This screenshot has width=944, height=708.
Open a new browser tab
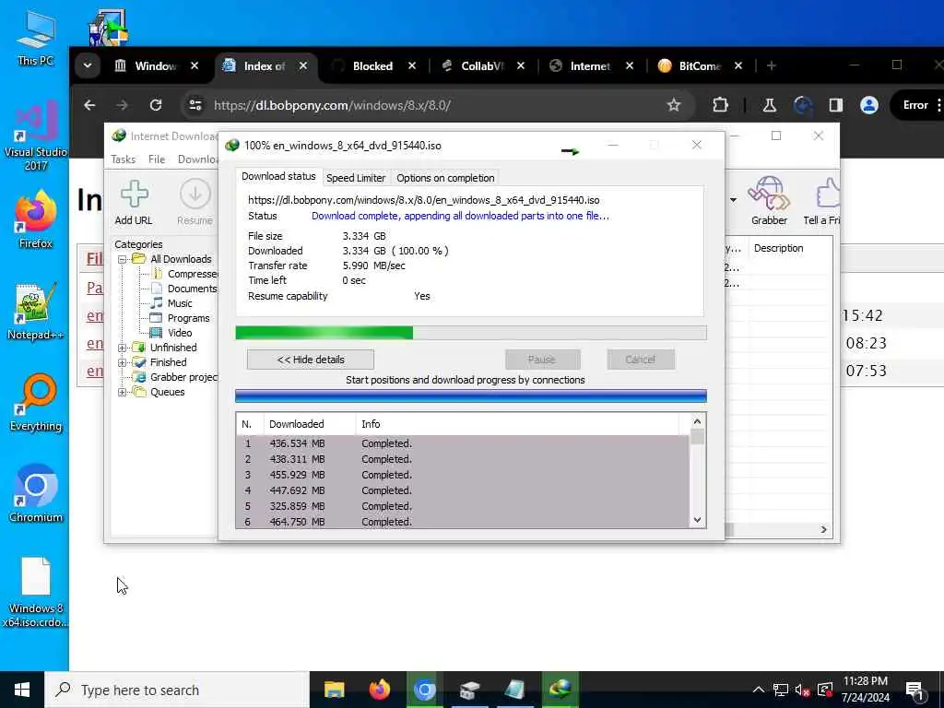(772, 65)
